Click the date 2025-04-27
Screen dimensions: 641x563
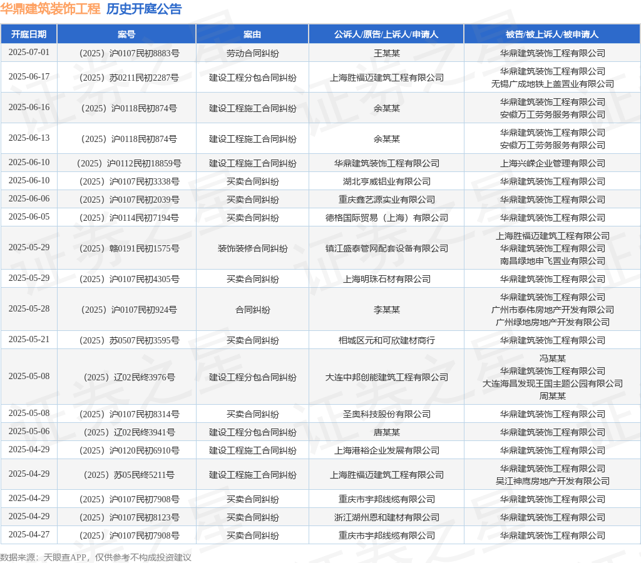pyautogui.click(x=29, y=535)
